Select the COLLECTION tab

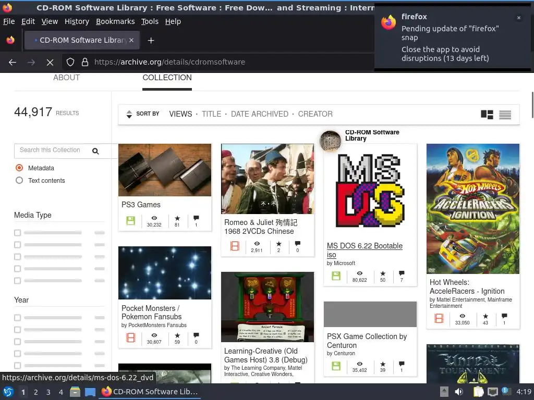pyautogui.click(x=167, y=78)
